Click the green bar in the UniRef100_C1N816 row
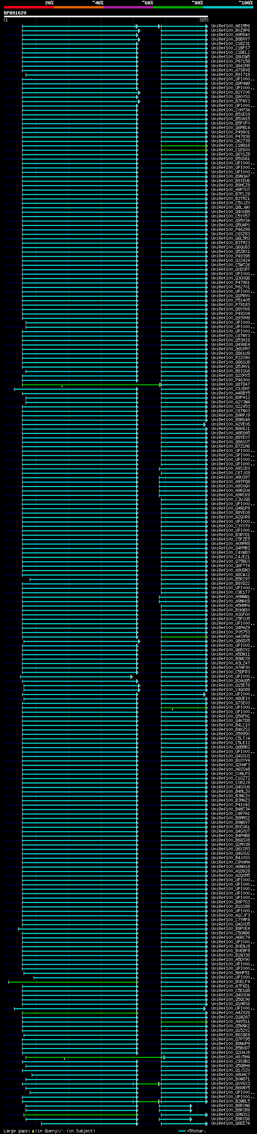Viewport: 257px width, 1134px height. pos(184,146)
